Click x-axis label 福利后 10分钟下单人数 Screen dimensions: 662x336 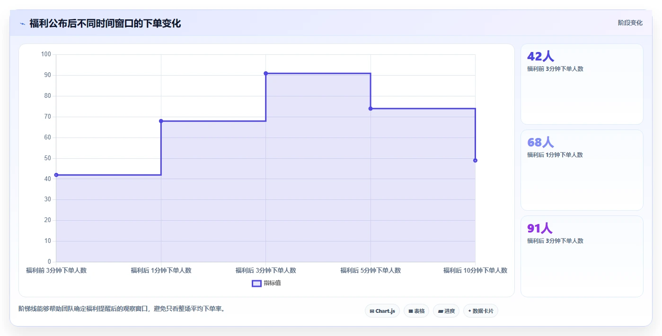click(475, 271)
